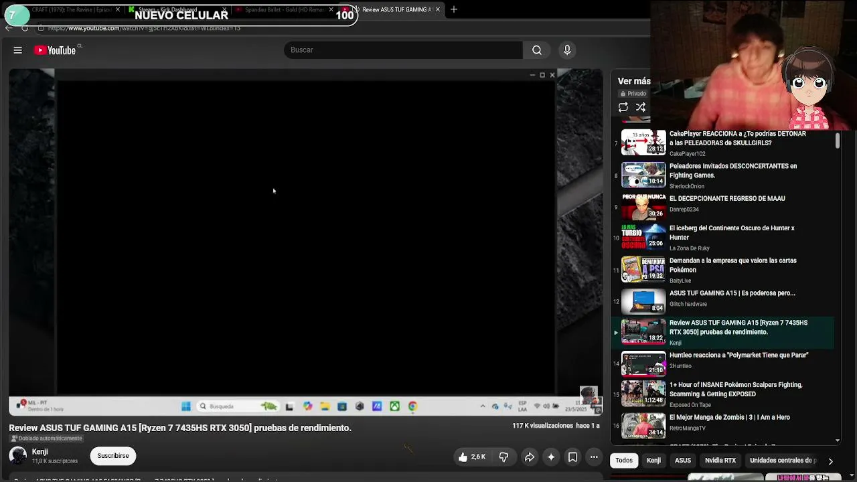Select the Kenji filter chip
The image size is (857, 482).
pos(653,461)
